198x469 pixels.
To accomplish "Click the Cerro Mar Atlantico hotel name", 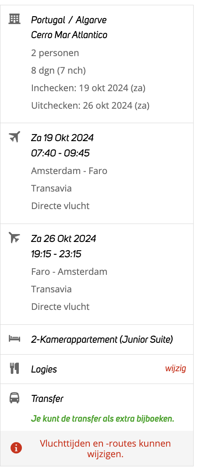I will (x=69, y=35).
